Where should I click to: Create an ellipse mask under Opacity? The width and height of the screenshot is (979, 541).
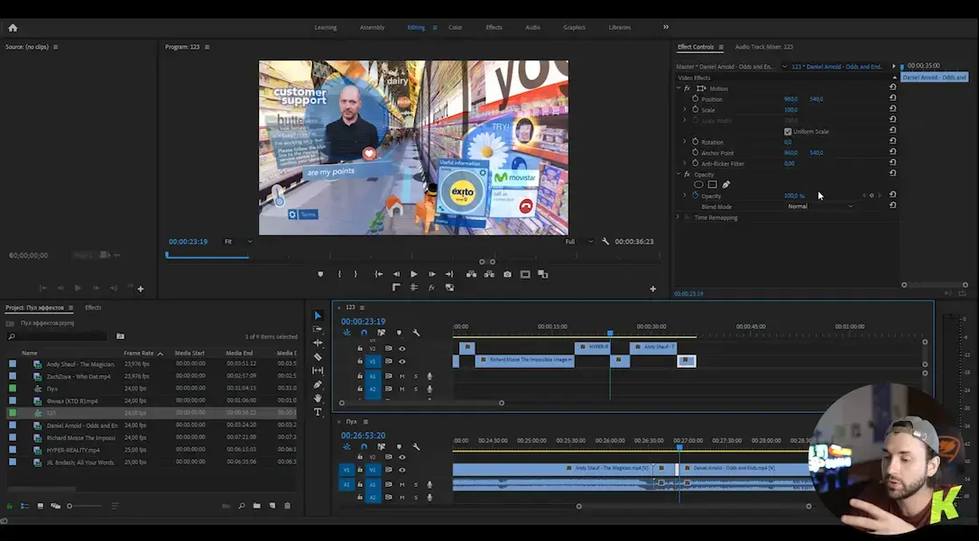698,185
